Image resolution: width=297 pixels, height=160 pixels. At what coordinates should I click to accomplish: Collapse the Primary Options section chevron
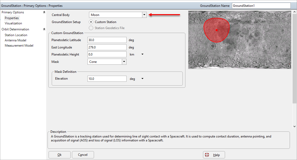pyautogui.click(x=44, y=12)
